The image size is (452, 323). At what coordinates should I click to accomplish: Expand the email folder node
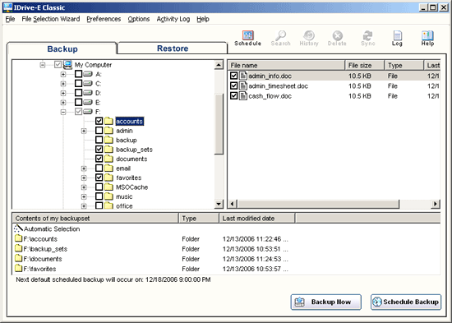[84, 168]
